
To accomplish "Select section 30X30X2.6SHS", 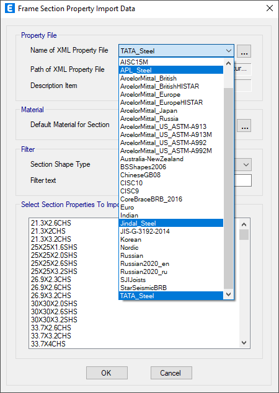I will [54, 312].
